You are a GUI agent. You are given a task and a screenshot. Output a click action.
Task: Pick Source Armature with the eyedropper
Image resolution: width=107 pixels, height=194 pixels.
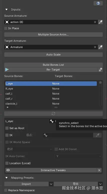pyautogui.click(x=100, y=22)
